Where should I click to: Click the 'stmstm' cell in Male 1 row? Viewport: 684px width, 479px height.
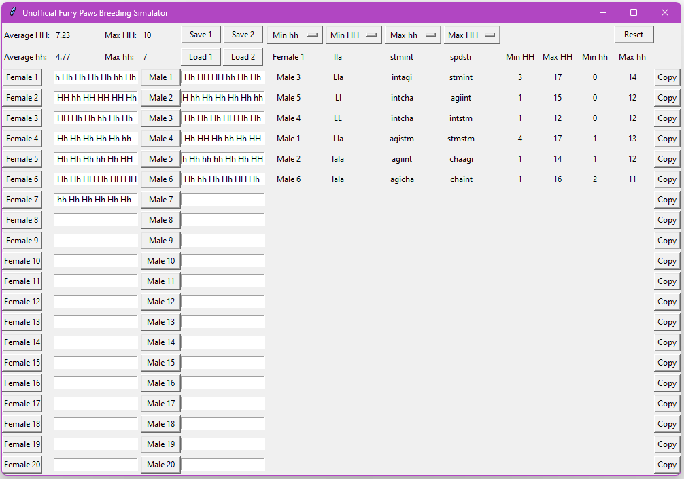coord(461,139)
